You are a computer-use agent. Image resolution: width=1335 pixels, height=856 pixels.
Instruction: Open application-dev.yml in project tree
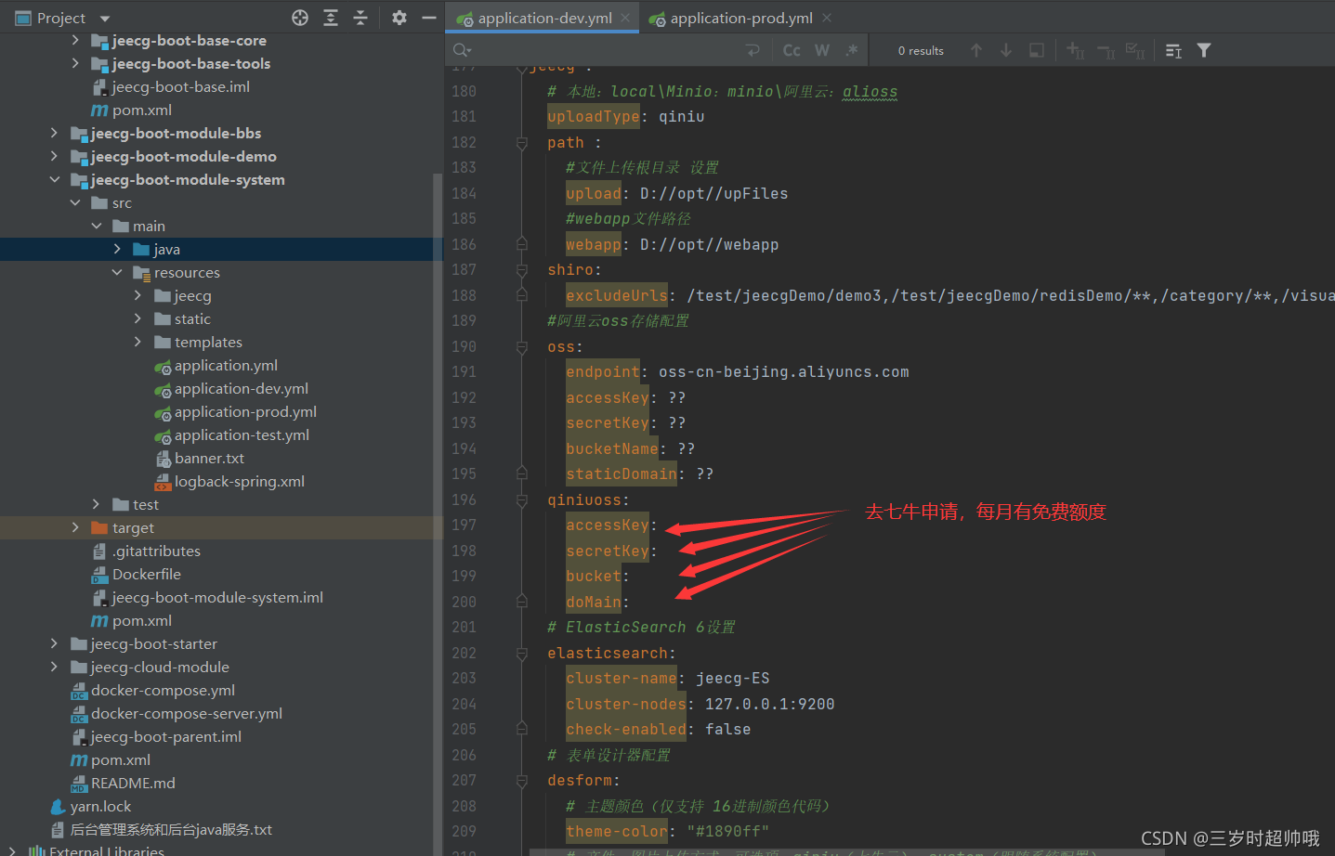pos(242,388)
